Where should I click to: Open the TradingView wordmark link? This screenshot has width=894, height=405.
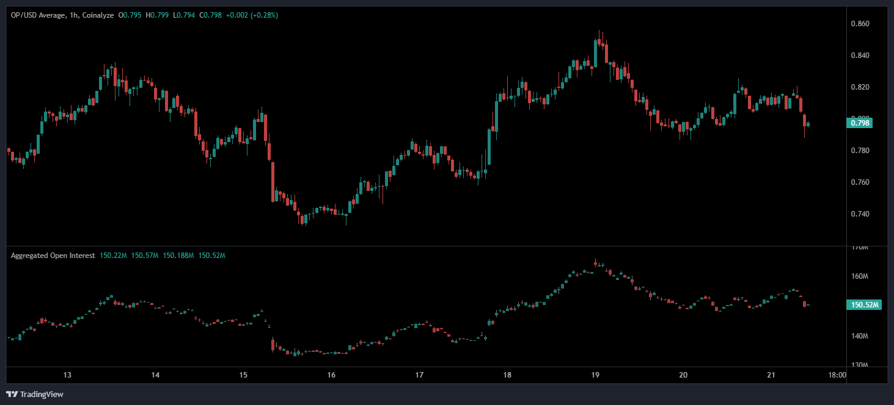pyautogui.click(x=42, y=395)
